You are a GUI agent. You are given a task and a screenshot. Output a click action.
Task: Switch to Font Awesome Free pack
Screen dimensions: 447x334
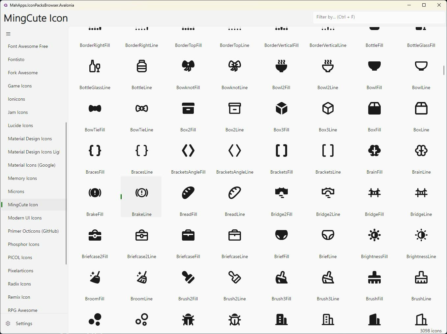tap(34, 46)
